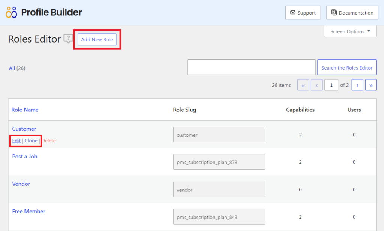Click the Users column header

(354, 110)
